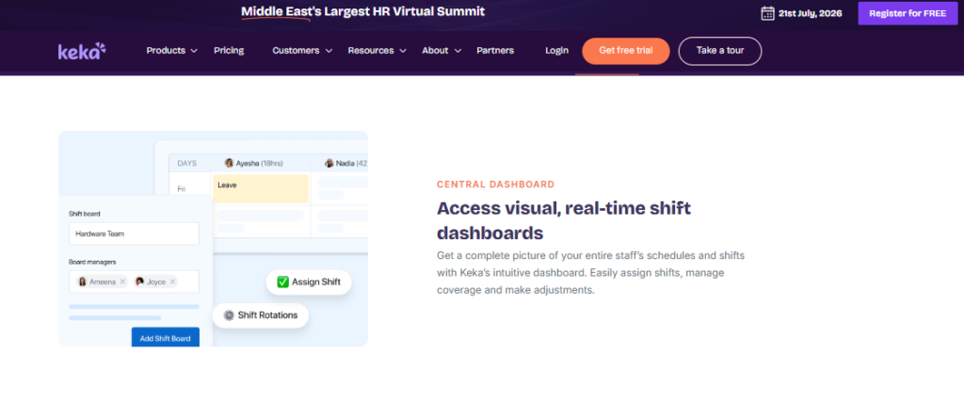
Task: Click the Fri row label
Action: pyautogui.click(x=182, y=189)
